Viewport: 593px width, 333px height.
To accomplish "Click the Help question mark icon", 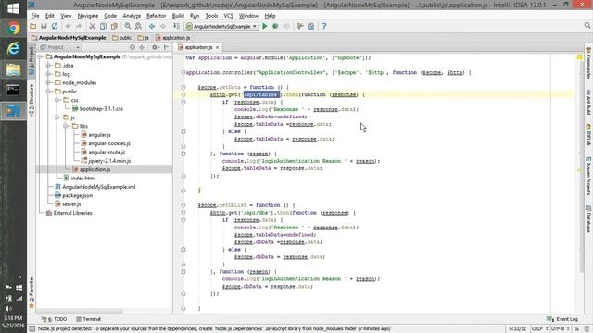I will tap(324, 27).
